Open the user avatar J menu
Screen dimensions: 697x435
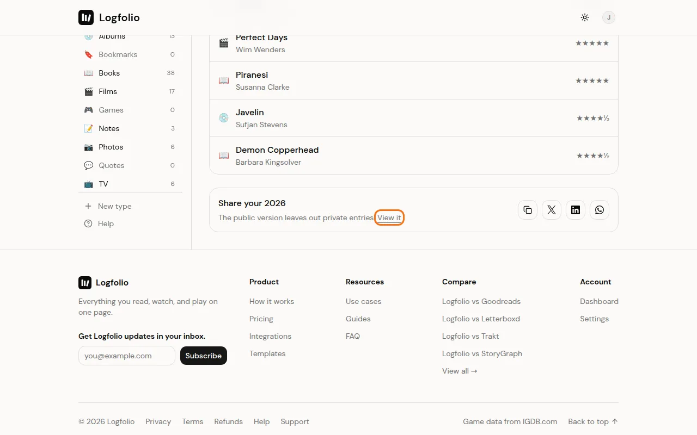[x=609, y=17]
